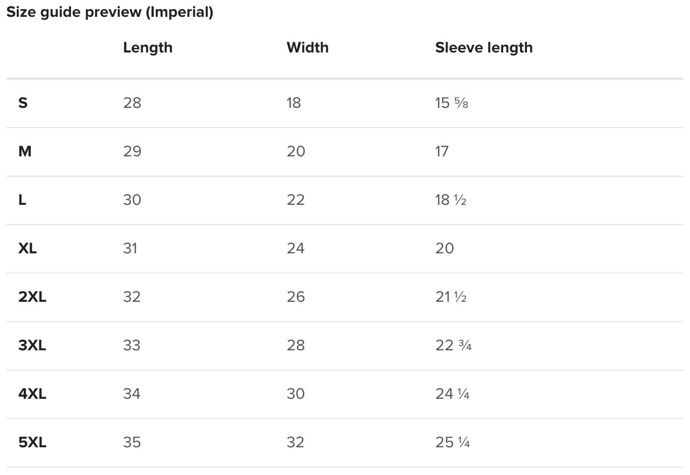
Task: Click the width value 26 for 2XL
Action: click(x=296, y=297)
